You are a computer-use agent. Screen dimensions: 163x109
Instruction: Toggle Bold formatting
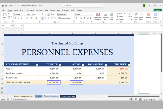(x=16, y=18)
